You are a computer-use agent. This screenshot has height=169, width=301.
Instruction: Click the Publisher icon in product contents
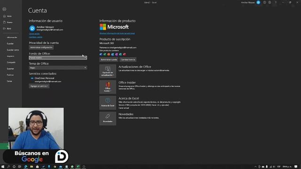tap(120, 54)
